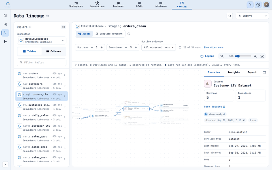Viewport: 272px width, 170px height.
Task: Open the catalog book icon in left sidebar
Action: click(x=5, y=15)
